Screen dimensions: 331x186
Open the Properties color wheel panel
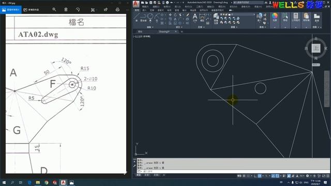pos(275,20)
